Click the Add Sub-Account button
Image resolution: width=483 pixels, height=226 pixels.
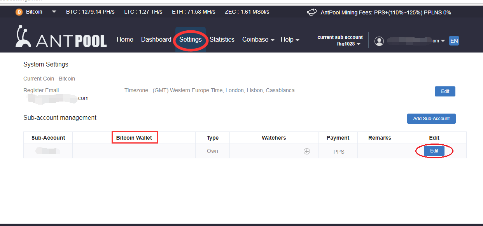(431, 119)
